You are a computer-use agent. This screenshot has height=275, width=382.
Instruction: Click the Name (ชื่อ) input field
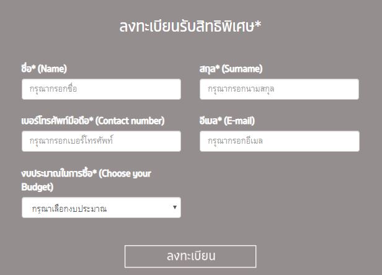coord(101,89)
